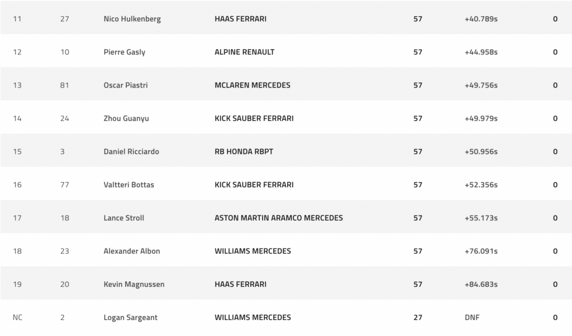Select Kevin Magnussen in table
572x336 pixels.
click(x=134, y=284)
